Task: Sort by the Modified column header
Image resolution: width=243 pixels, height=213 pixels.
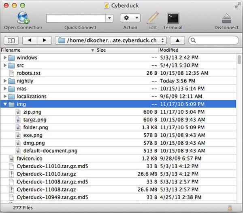Action: point(200,50)
